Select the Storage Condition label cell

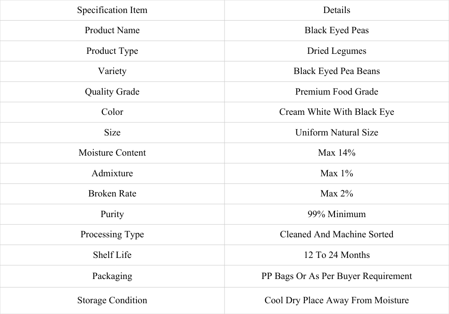pyautogui.click(x=112, y=301)
